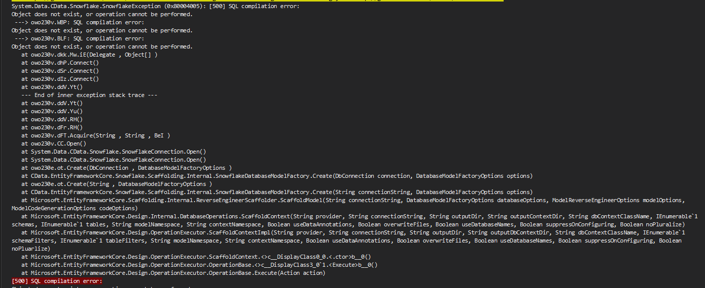Click the 'noPluarlize)' line
This screenshot has width=705, height=288.
click(x=31, y=249)
